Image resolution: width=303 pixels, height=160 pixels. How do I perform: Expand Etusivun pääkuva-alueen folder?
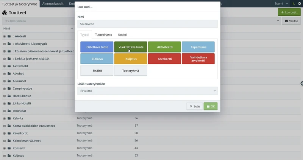click(5, 51)
